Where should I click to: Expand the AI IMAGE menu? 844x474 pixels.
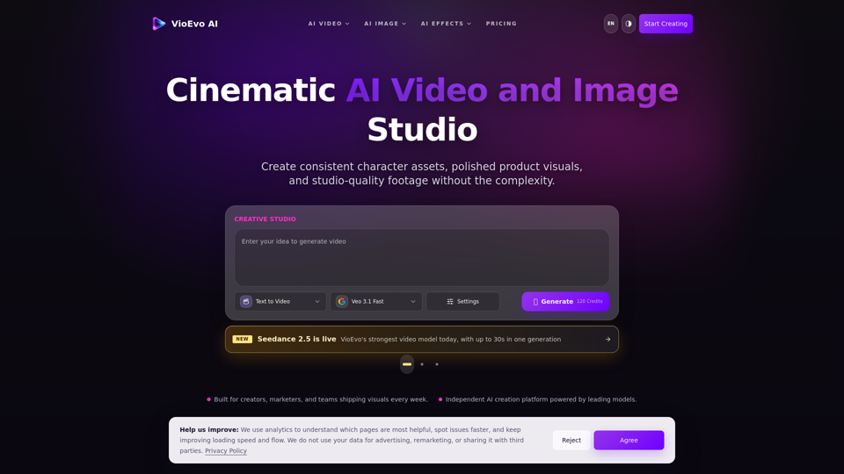[x=385, y=24]
